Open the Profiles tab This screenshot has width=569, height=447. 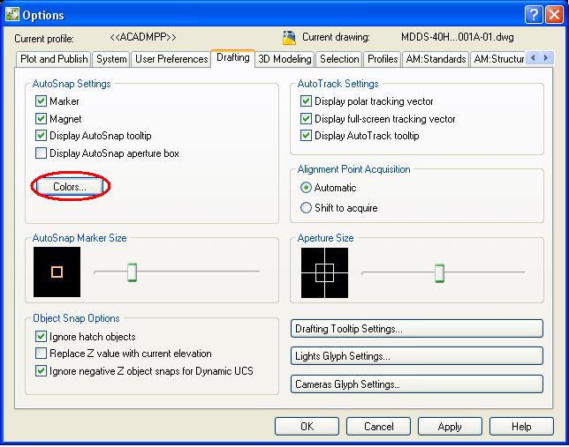[x=383, y=59]
